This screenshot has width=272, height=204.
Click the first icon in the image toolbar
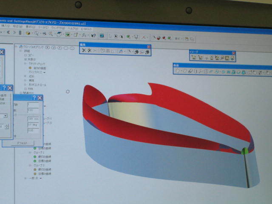coord(194,57)
